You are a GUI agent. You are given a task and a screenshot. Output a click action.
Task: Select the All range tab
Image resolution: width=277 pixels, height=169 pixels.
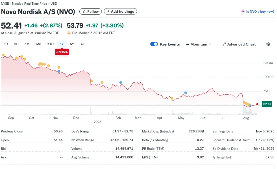pyautogui.click(x=83, y=44)
